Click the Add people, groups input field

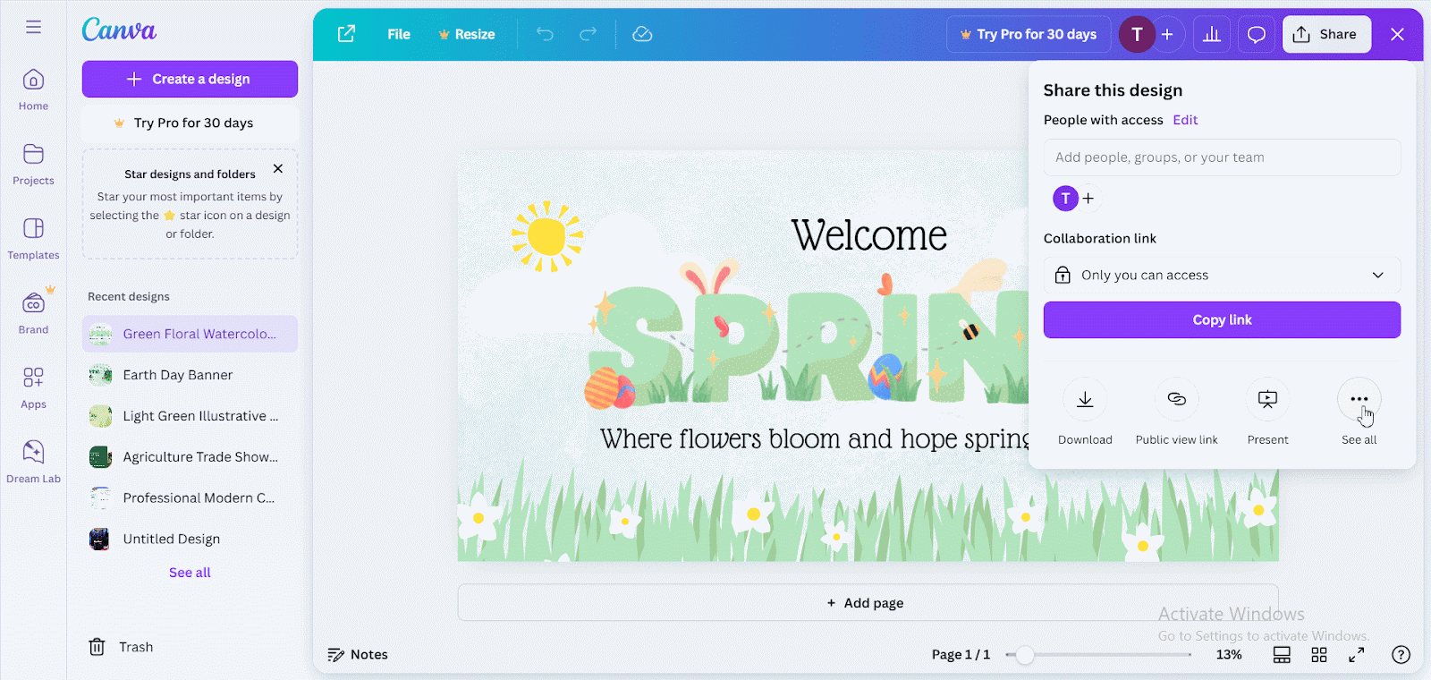pos(1222,157)
